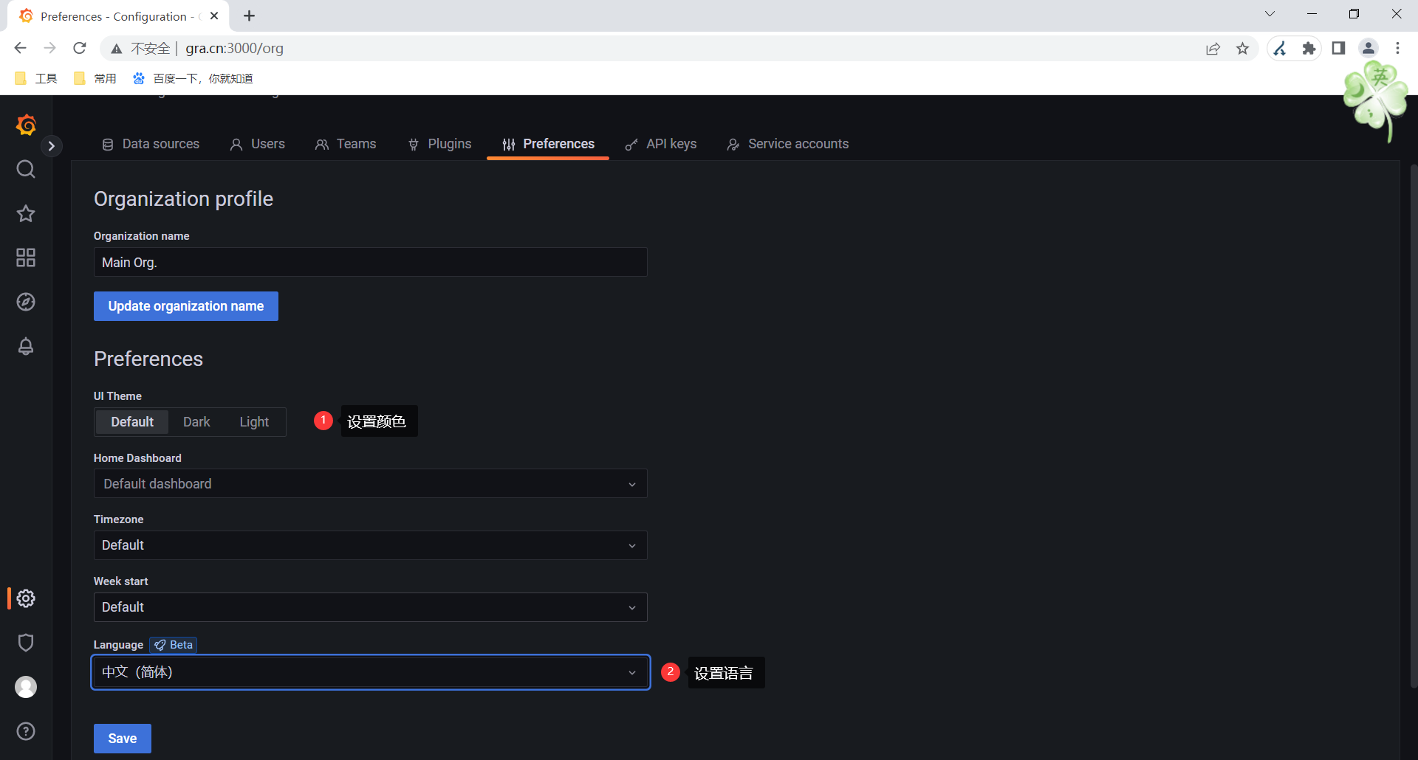Open the Alerting bell icon
Image resolution: width=1418 pixels, height=760 pixels.
pyautogui.click(x=26, y=346)
